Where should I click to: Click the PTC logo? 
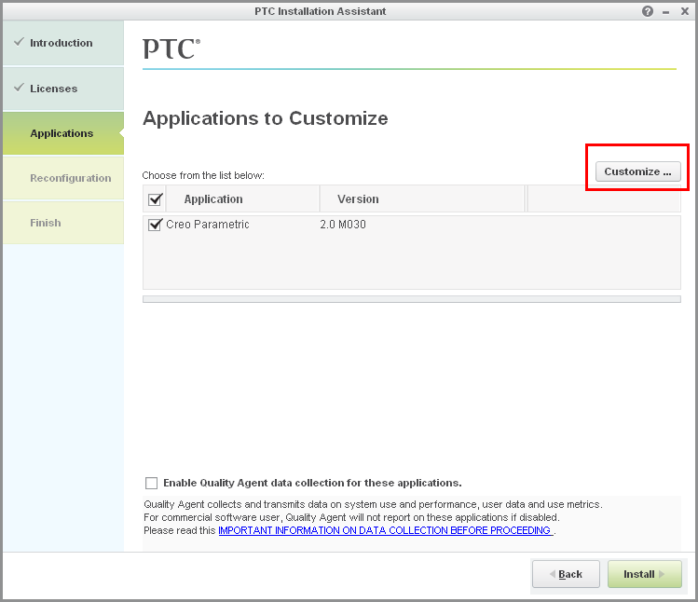171,48
